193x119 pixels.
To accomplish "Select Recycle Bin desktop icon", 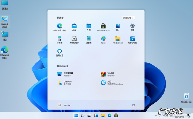I will click(x=186, y=98).
